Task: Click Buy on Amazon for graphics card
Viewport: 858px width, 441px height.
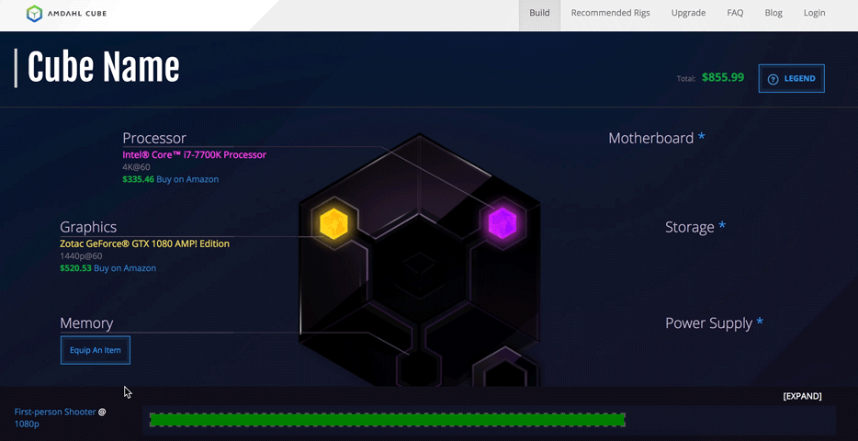Action: point(125,268)
